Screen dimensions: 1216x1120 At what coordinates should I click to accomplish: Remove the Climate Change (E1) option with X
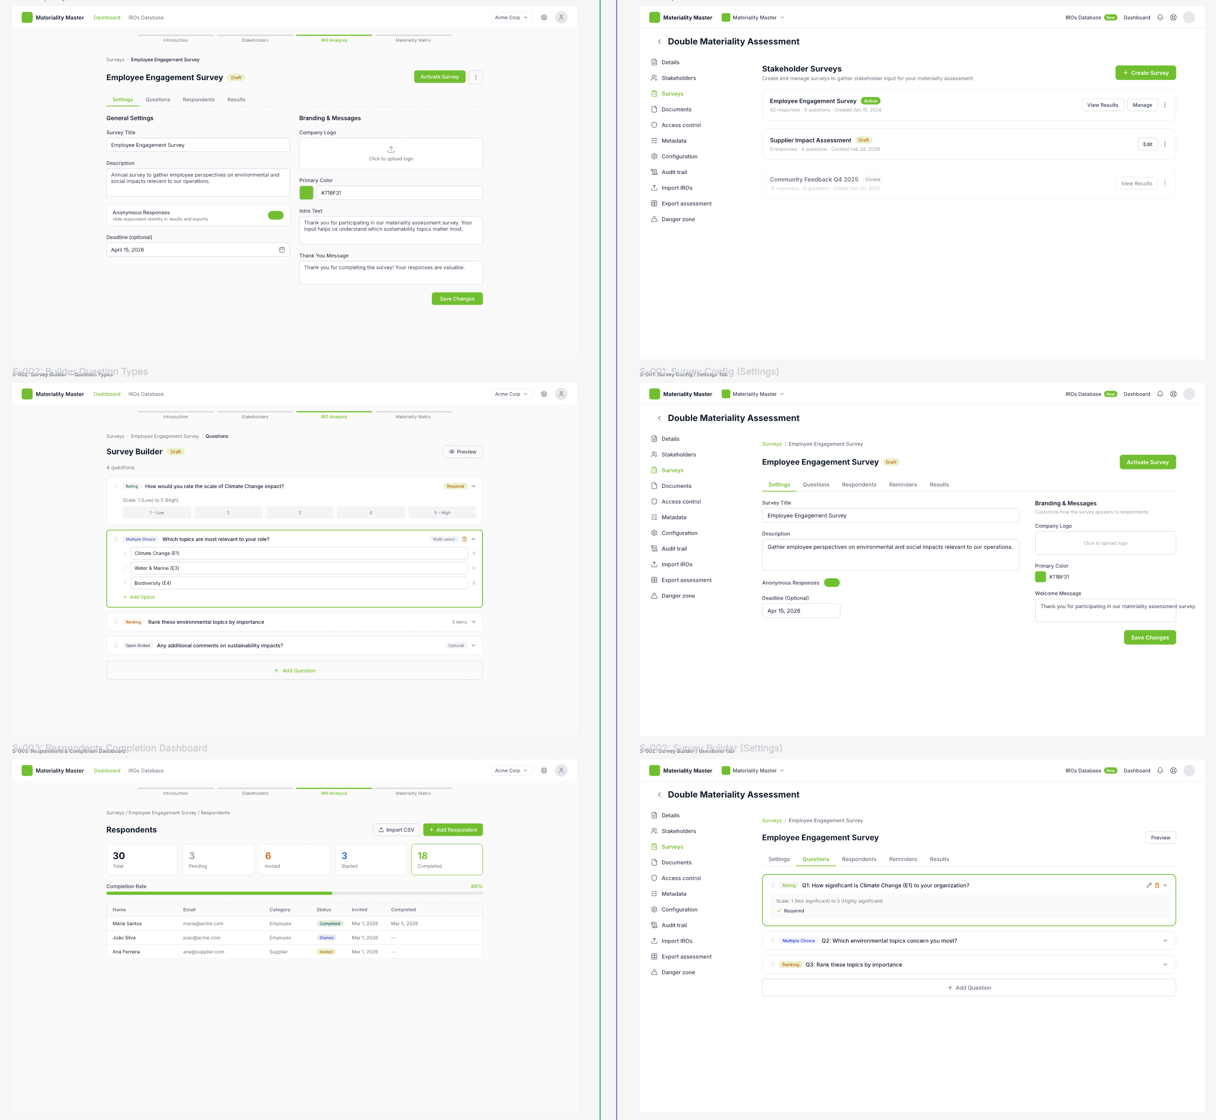[x=474, y=553]
